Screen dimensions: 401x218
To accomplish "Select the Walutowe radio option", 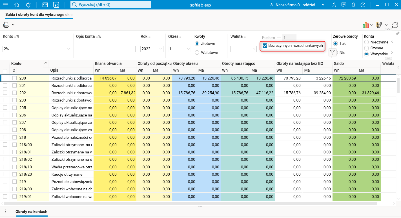I will click(197, 52).
